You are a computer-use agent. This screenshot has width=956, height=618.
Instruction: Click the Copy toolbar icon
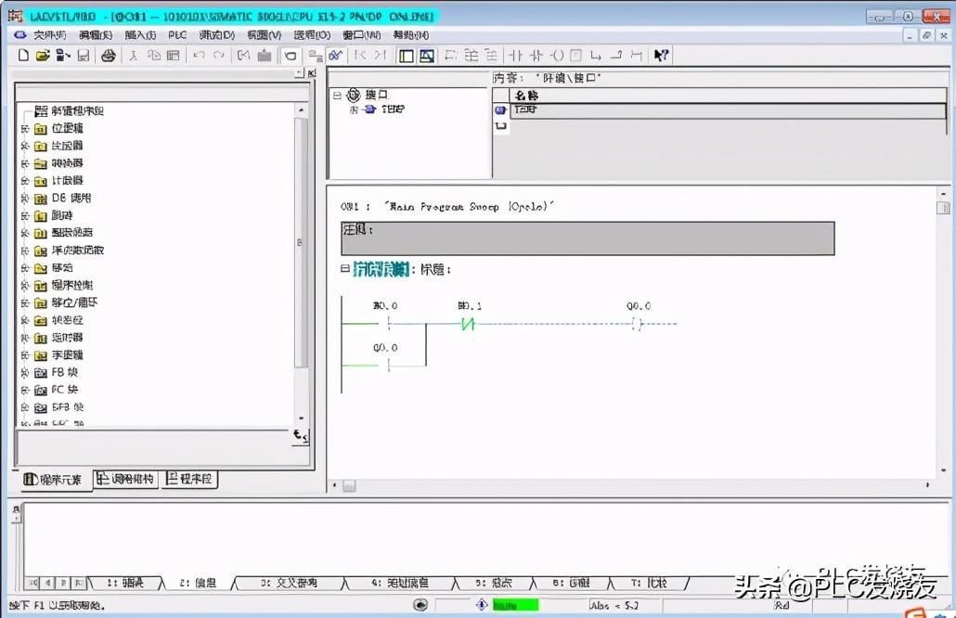tap(154, 56)
